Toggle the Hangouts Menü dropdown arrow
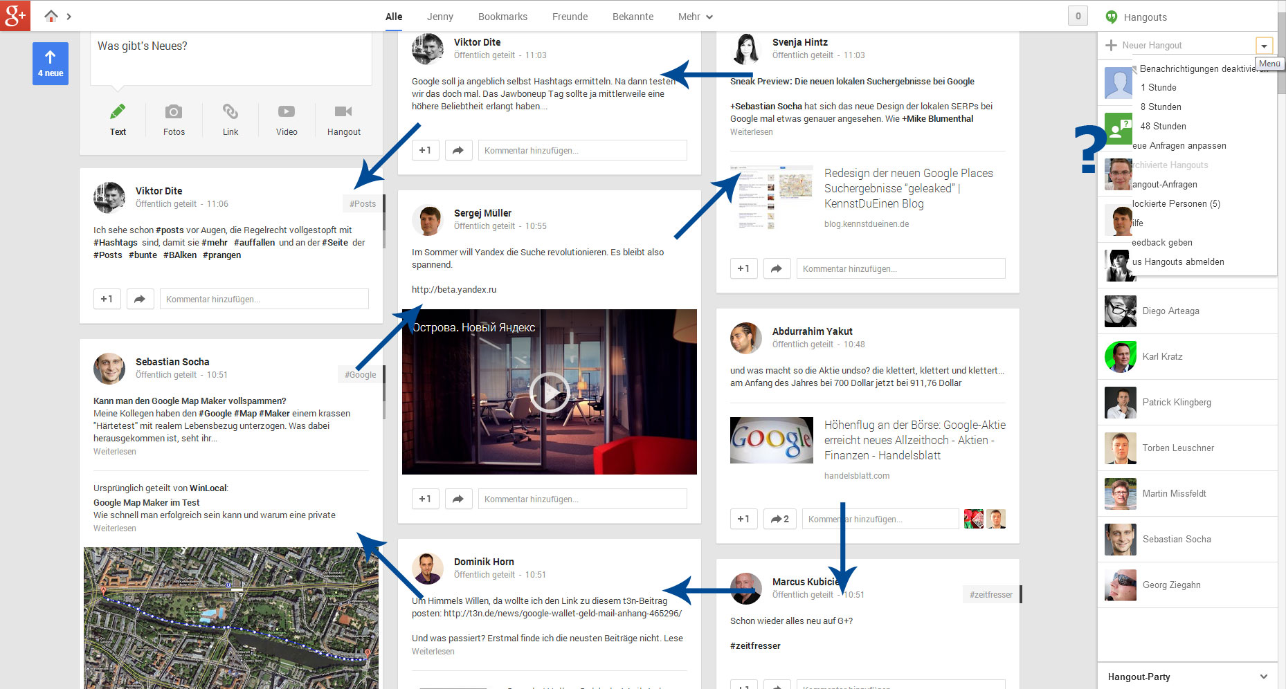This screenshot has width=1286, height=689. (1264, 46)
